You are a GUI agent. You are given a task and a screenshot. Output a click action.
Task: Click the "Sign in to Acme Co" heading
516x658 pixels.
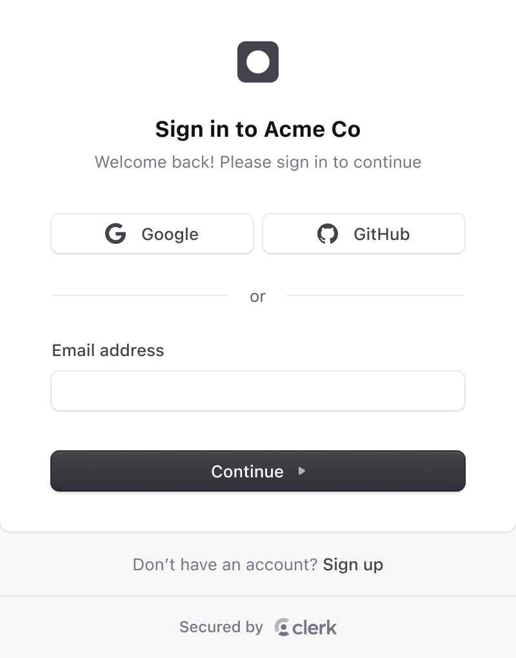click(258, 129)
